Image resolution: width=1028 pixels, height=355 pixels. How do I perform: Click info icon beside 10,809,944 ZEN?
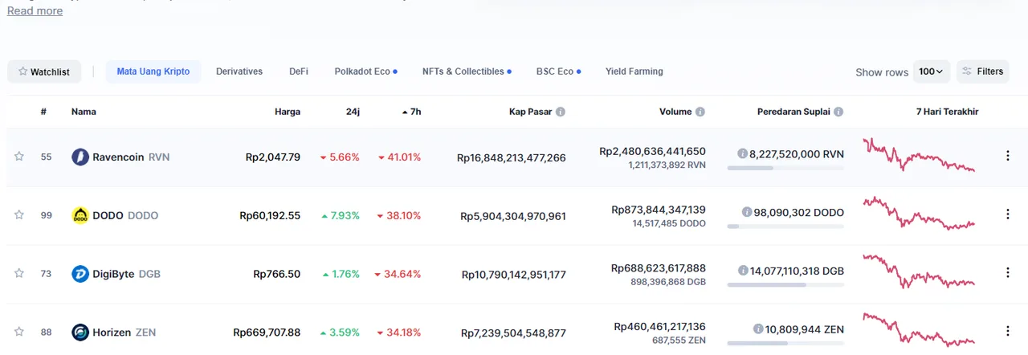(758, 329)
